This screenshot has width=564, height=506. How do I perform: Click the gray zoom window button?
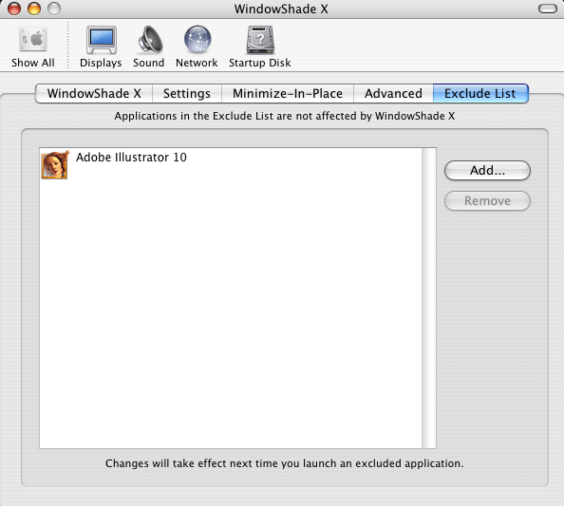(54, 9)
